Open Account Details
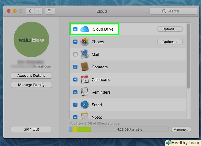 [31, 76]
